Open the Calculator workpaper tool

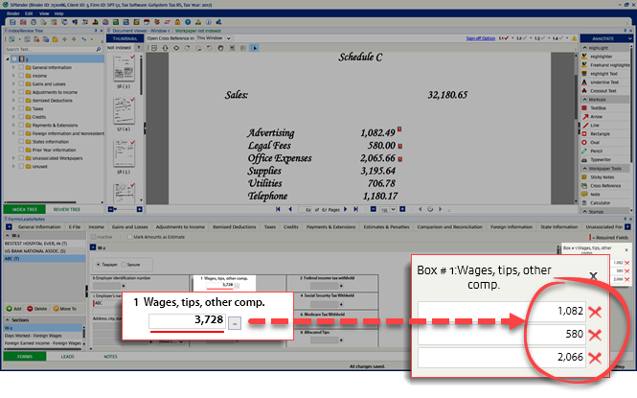click(604, 203)
